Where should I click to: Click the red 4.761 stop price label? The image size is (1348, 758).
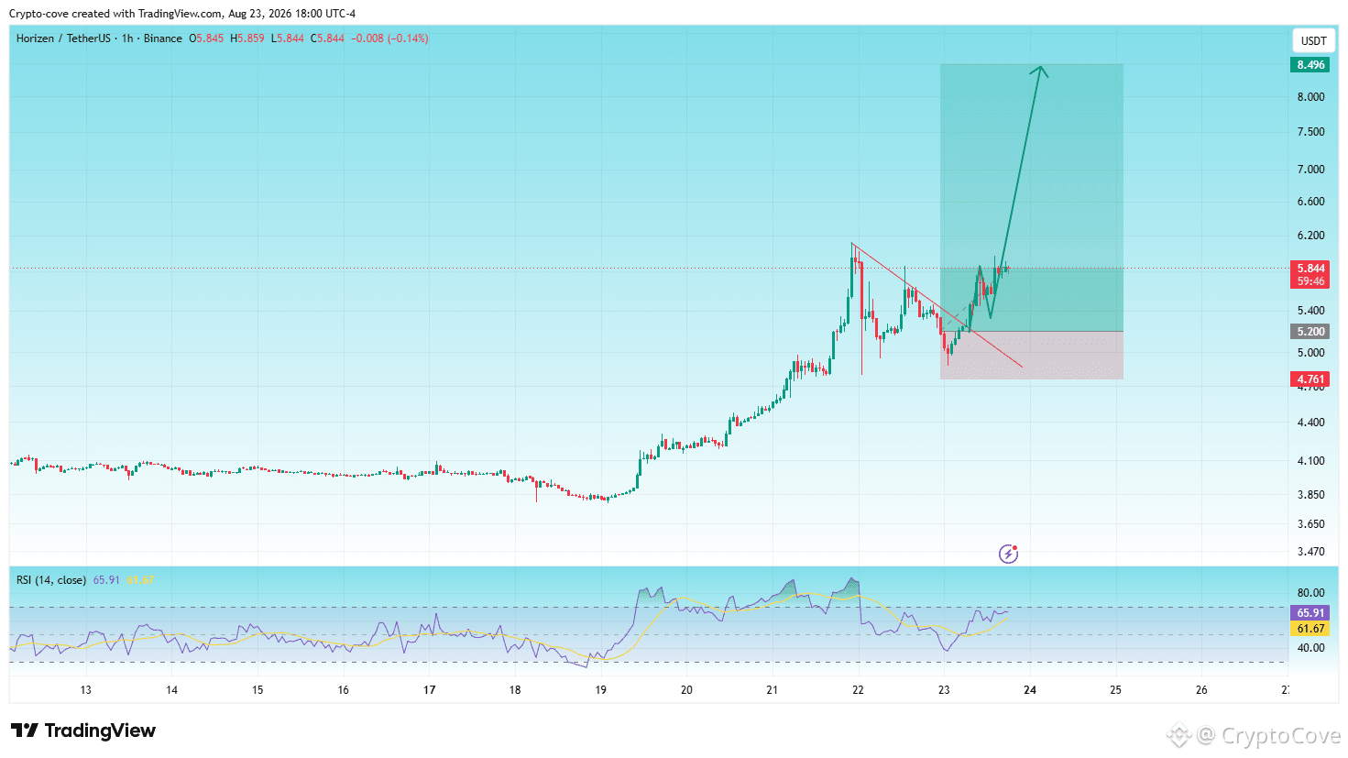point(1310,379)
